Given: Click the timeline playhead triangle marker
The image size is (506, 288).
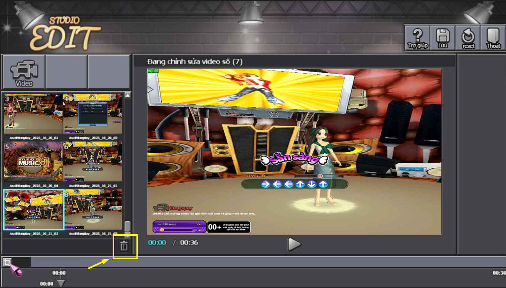Looking at the screenshot, I should [x=61, y=283].
